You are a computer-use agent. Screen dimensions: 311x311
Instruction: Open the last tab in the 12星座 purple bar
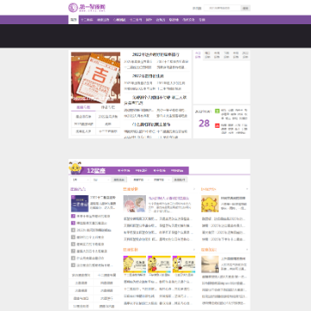point(177,170)
